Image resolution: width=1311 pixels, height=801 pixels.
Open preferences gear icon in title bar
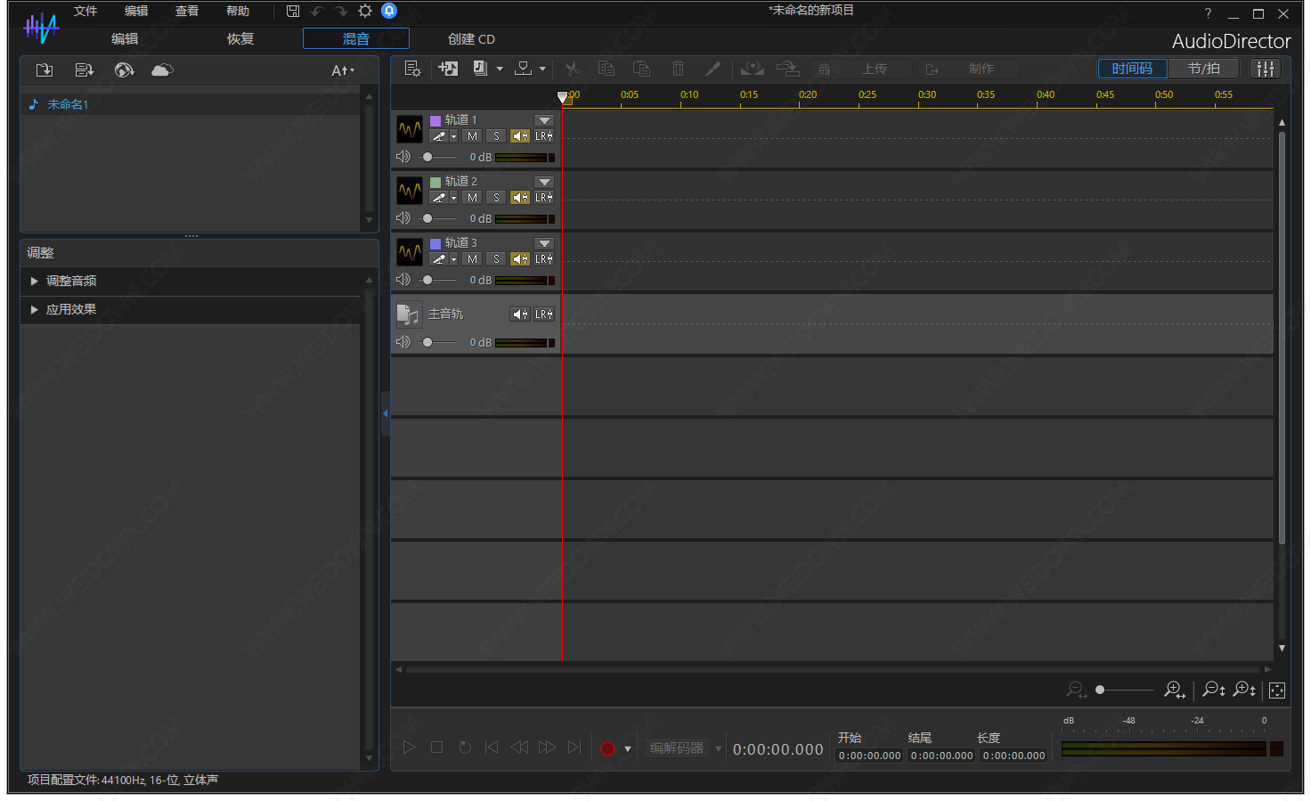point(365,12)
